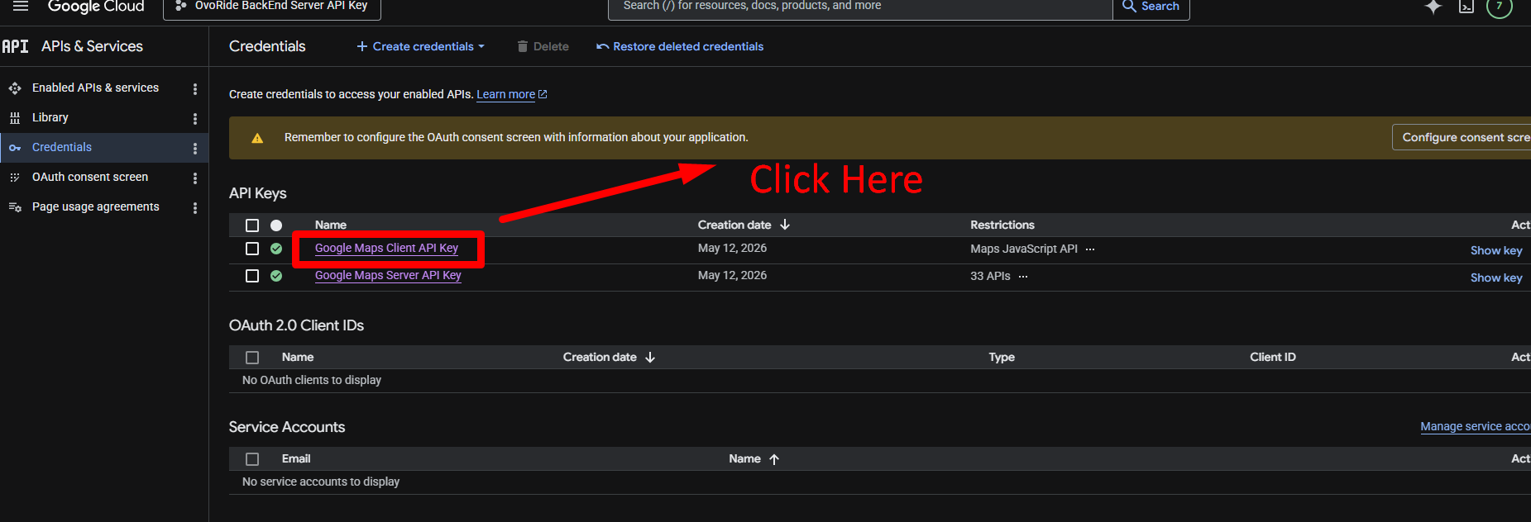Click the API Keys Name column header

pos(331,225)
